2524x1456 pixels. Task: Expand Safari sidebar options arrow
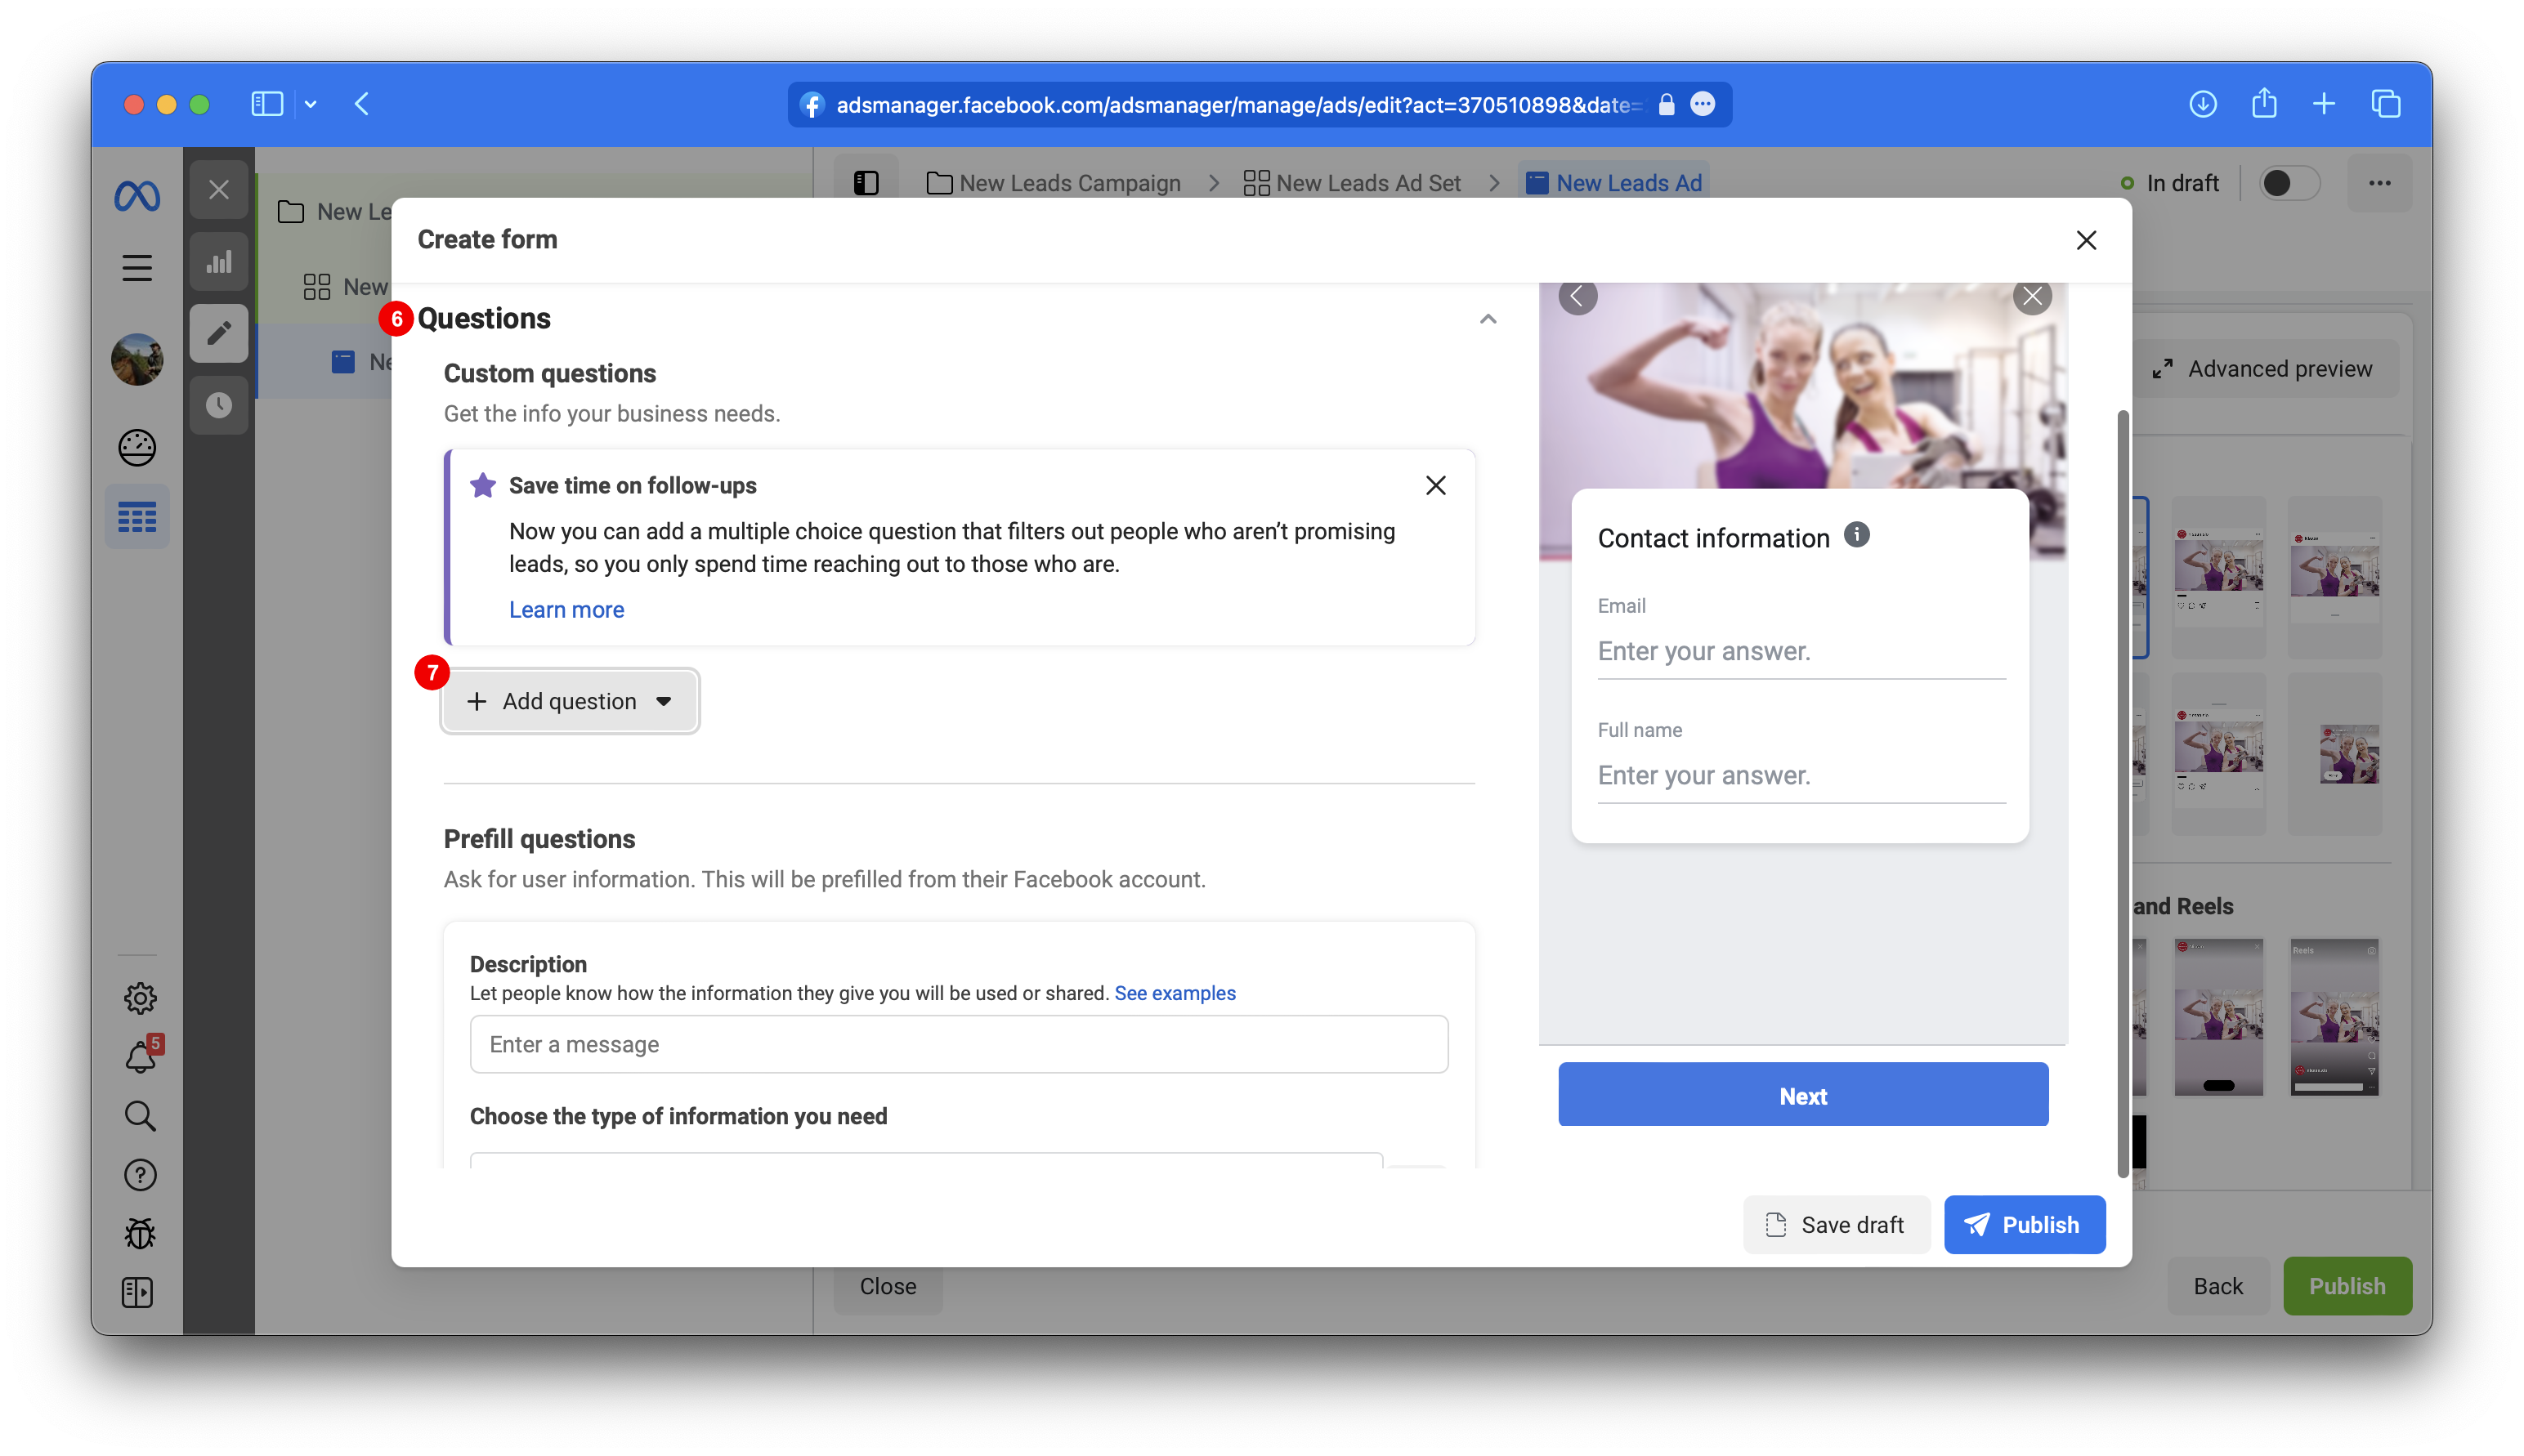tap(311, 104)
